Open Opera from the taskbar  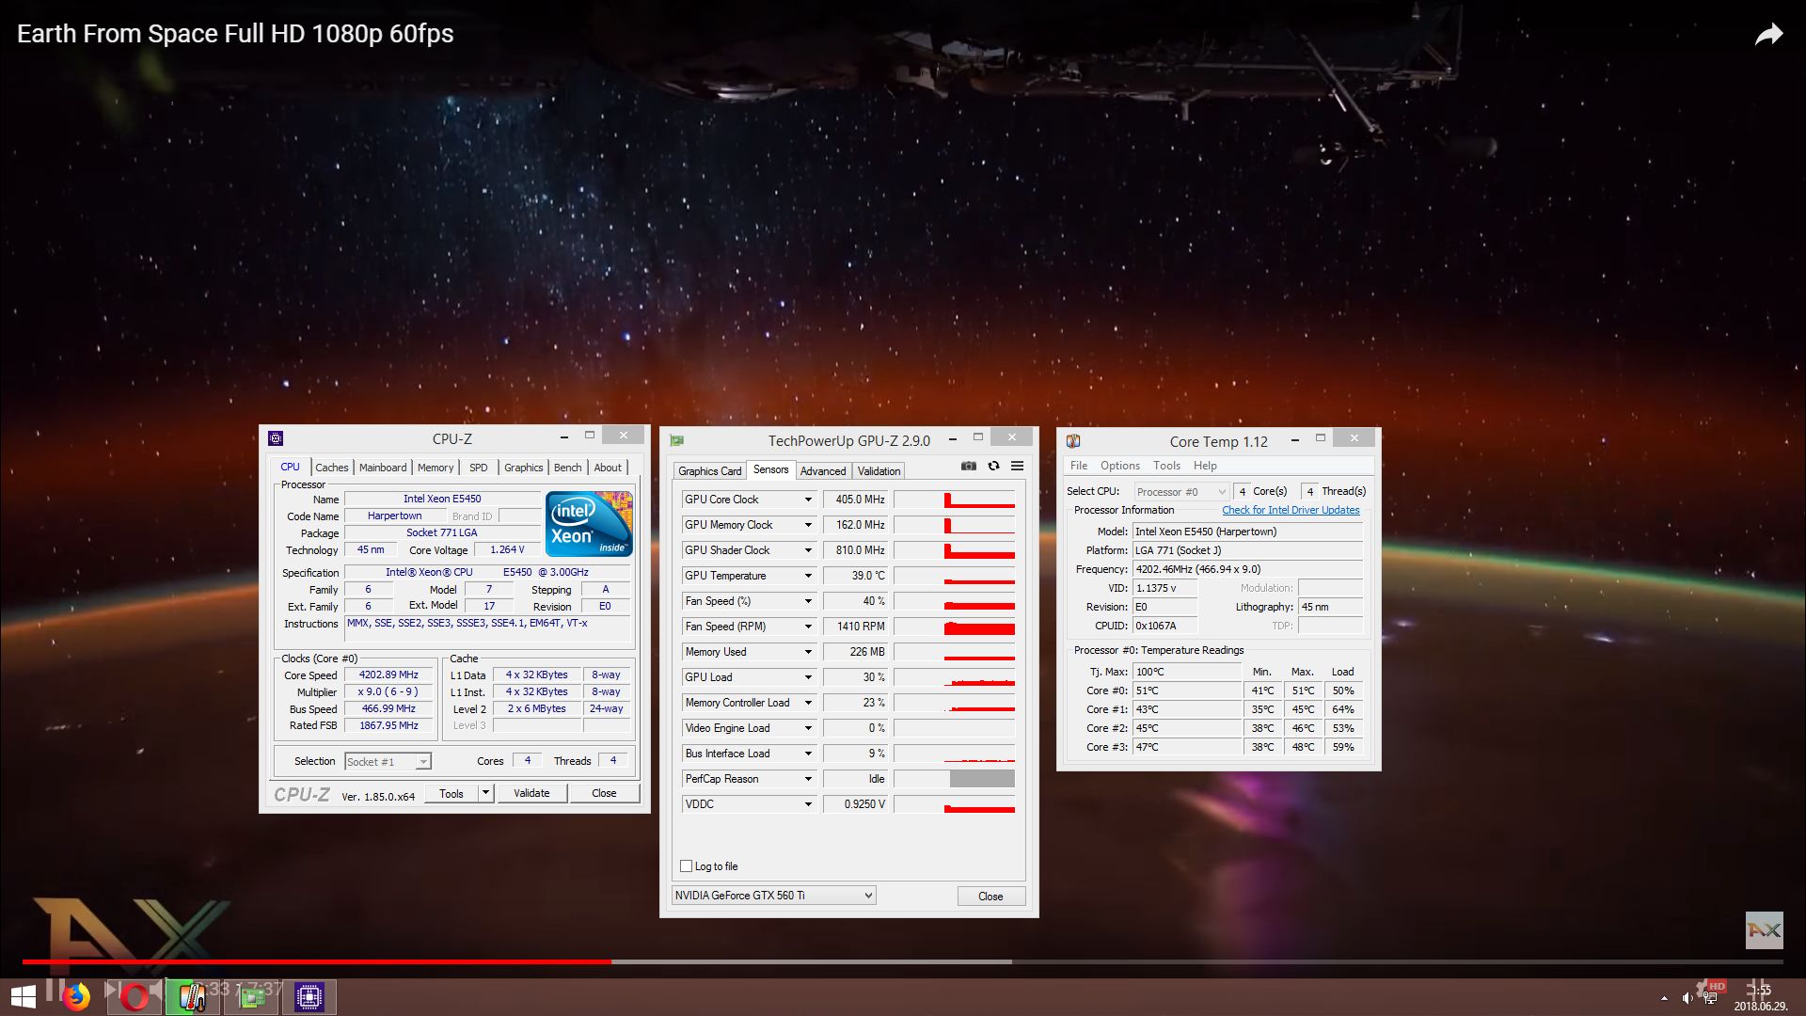[135, 996]
